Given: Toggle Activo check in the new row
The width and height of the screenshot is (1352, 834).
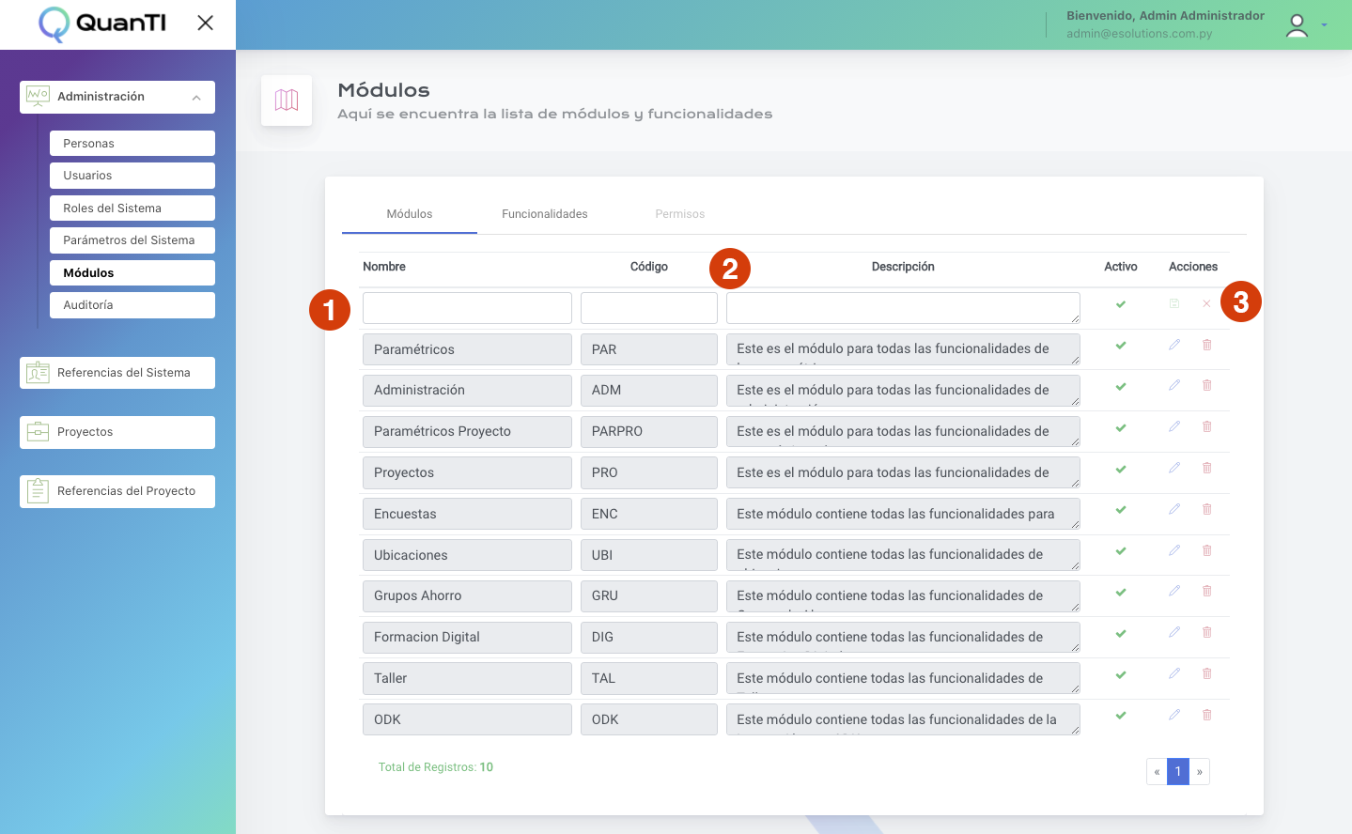Looking at the screenshot, I should click(1121, 304).
